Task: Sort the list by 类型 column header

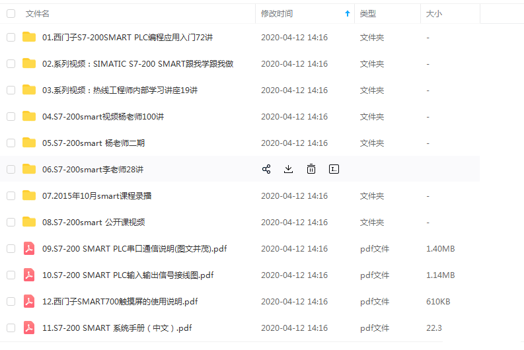Action: 368,13
